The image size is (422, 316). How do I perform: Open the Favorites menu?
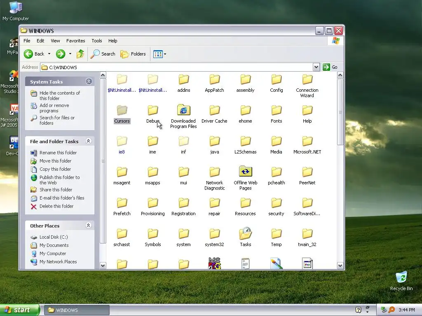coord(76,41)
